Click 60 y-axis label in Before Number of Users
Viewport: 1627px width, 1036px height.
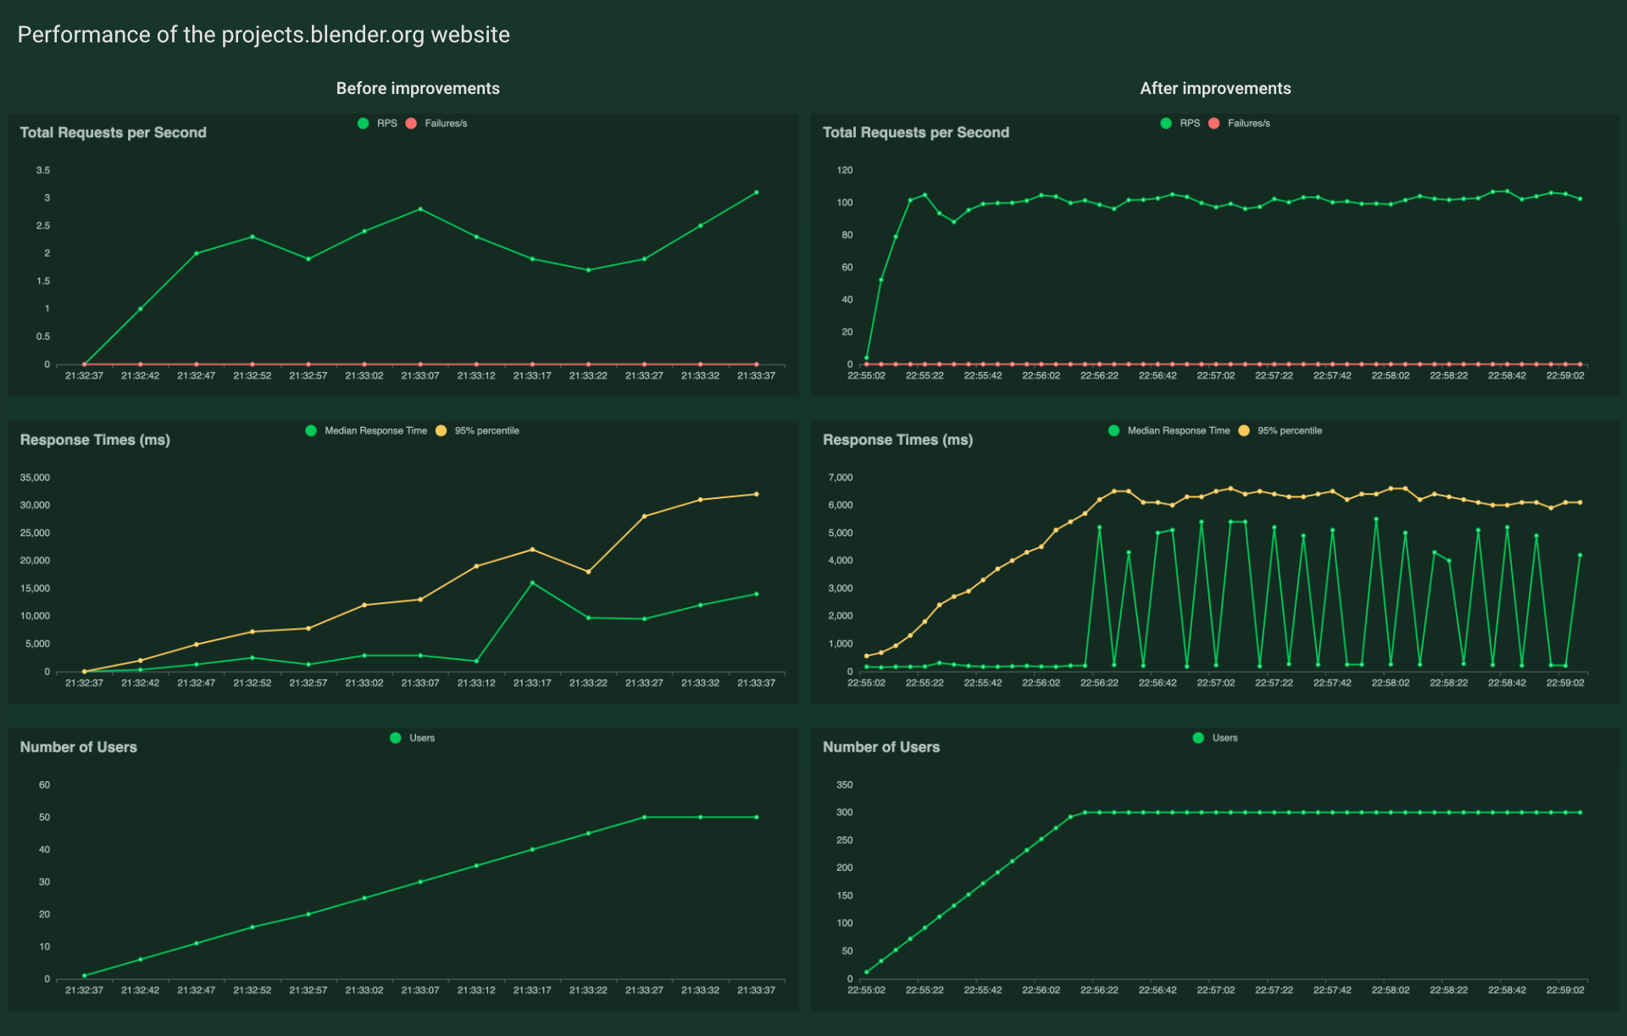tap(44, 785)
